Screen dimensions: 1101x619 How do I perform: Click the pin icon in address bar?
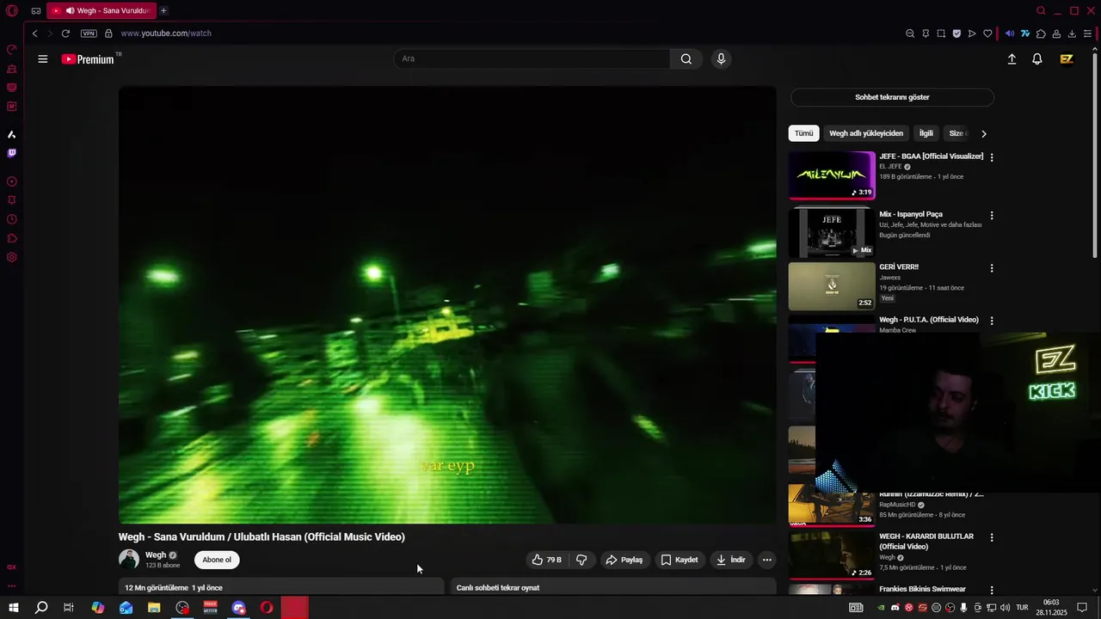tap(926, 34)
